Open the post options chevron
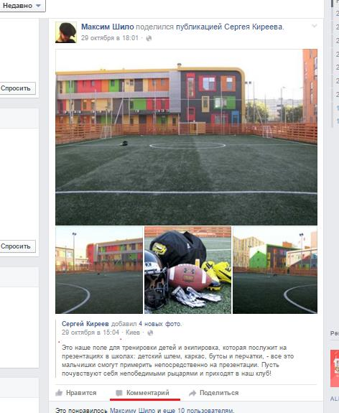339x413 pixels. pos(315,26)
